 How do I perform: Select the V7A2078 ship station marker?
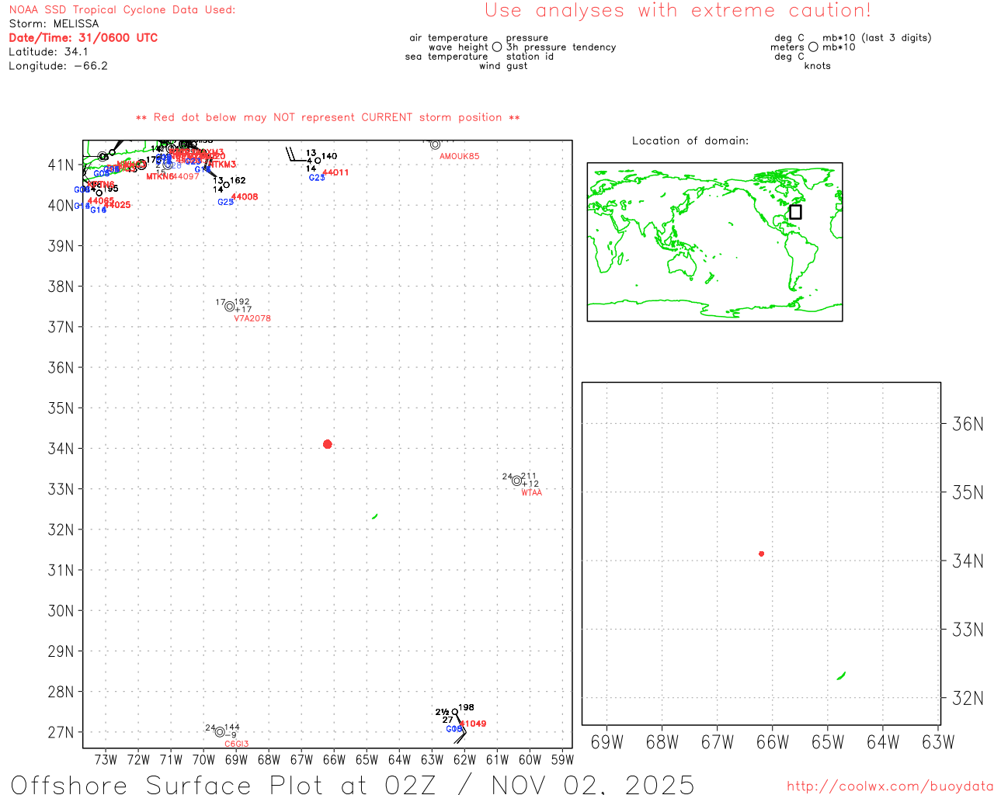point(229,307)
